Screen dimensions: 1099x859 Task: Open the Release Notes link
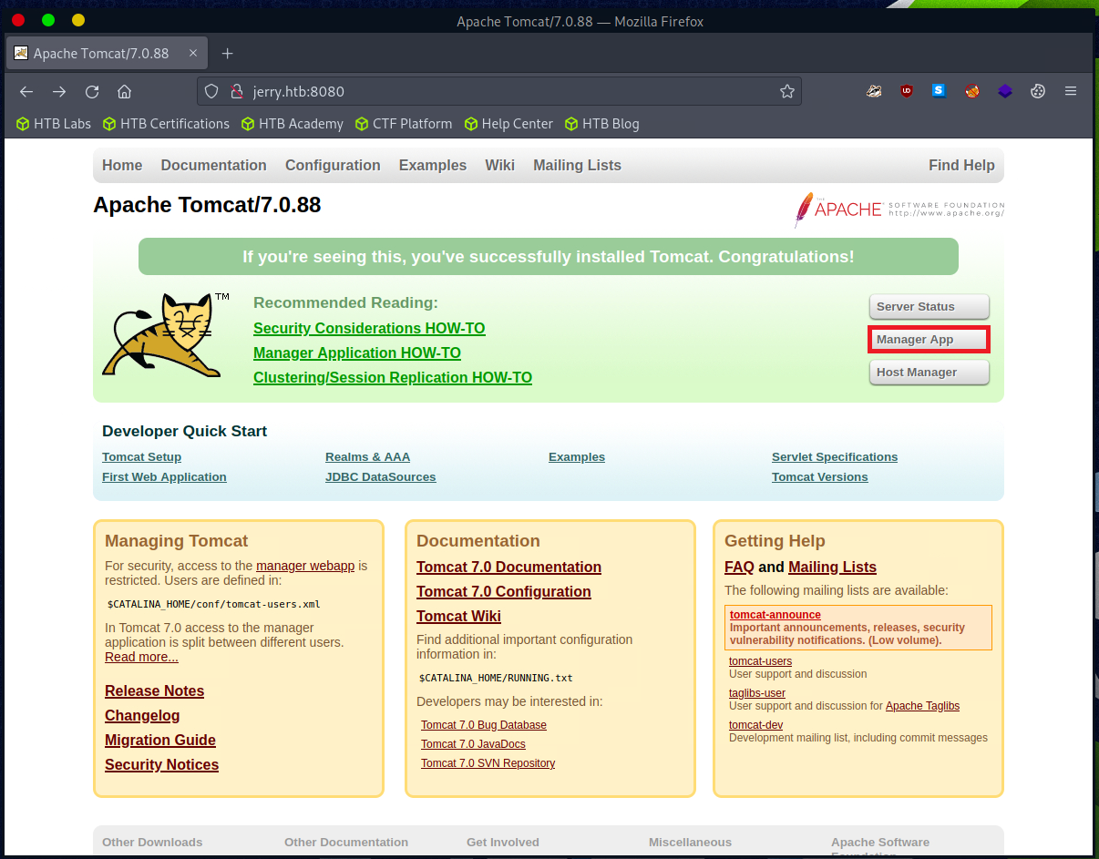click(x=154, y=691)
